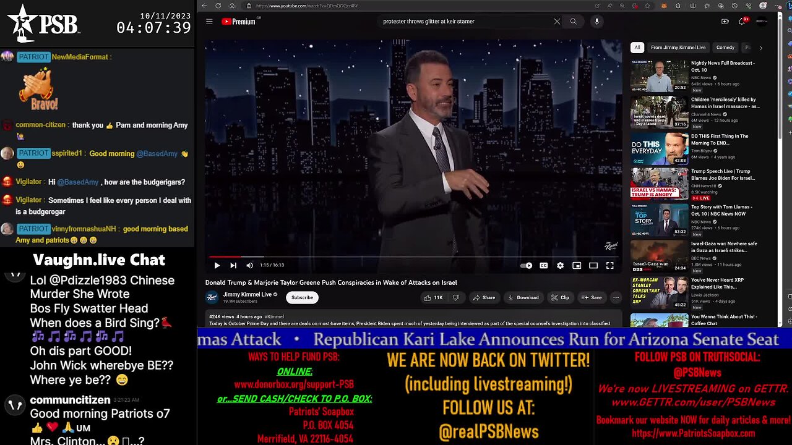Open DO THIS First Thing video thumbnail

(x=659, y=148)
